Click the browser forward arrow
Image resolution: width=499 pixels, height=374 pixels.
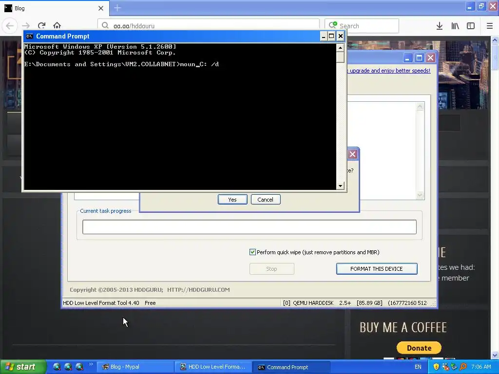[x=26, y=26]
